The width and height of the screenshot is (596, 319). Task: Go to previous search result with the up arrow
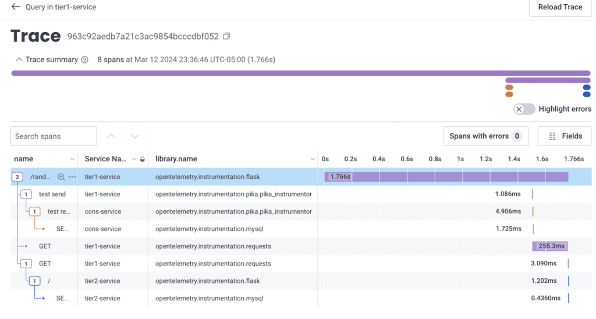pos(111,136)
